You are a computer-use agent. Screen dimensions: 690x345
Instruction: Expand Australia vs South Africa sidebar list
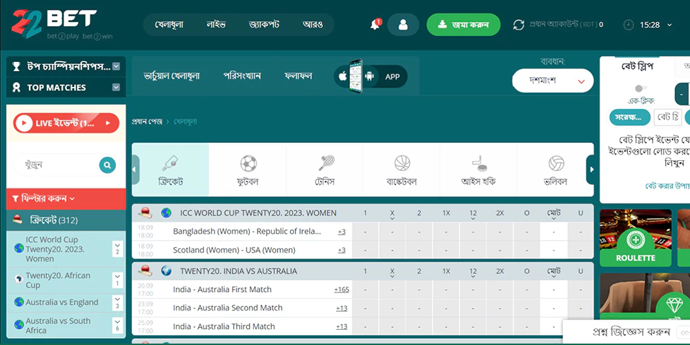[x=117, y=325]
